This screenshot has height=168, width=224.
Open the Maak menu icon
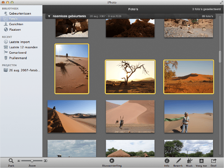190,161
